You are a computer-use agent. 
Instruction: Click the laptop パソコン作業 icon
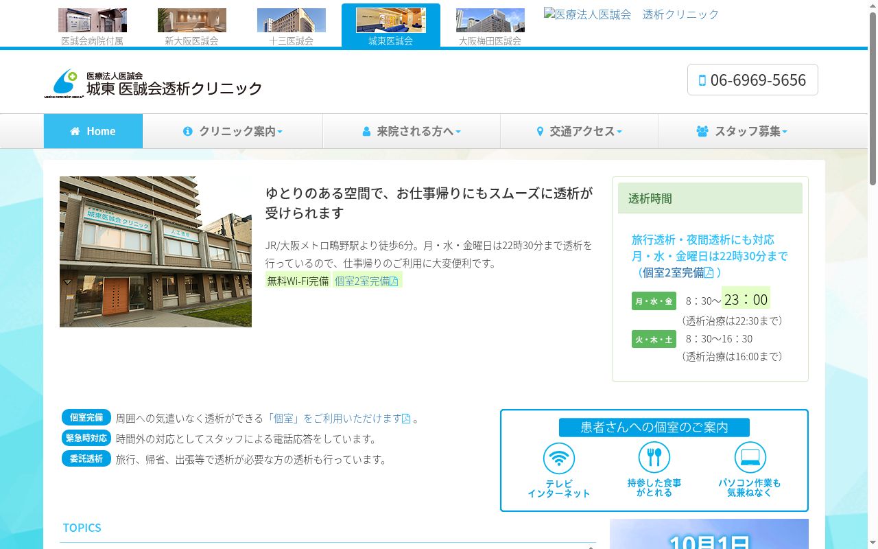(750, 458)
